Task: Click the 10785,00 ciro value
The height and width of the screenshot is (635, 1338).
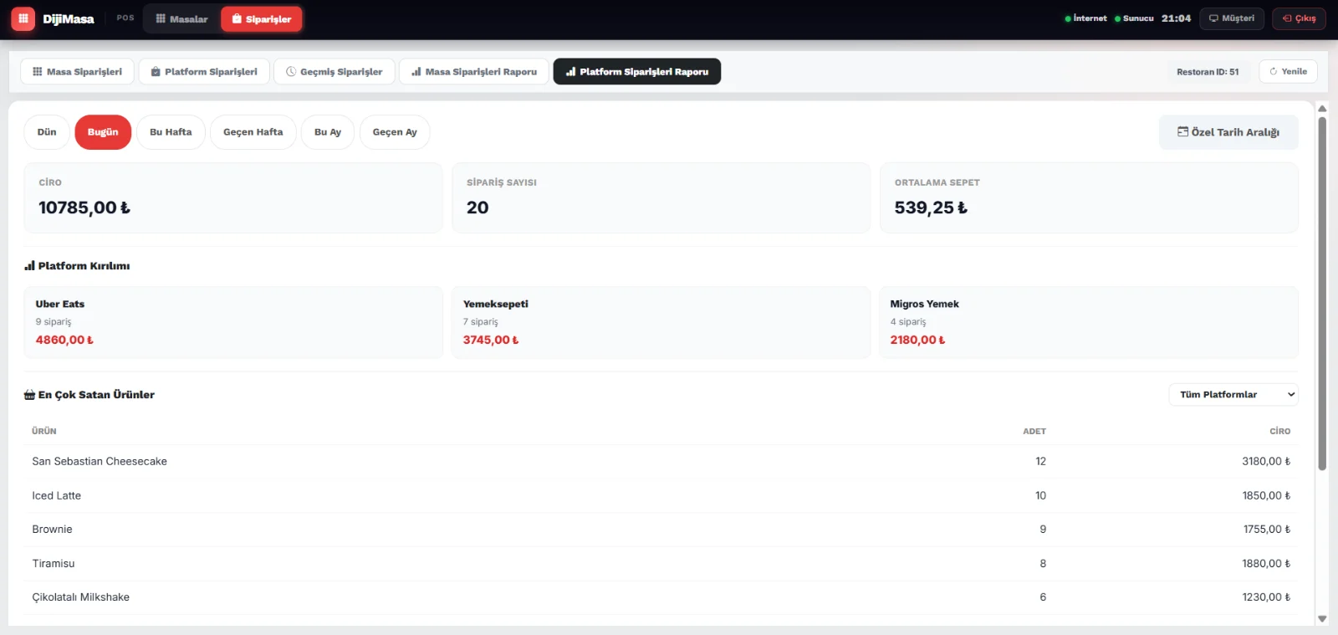Action: click(84, 207)
